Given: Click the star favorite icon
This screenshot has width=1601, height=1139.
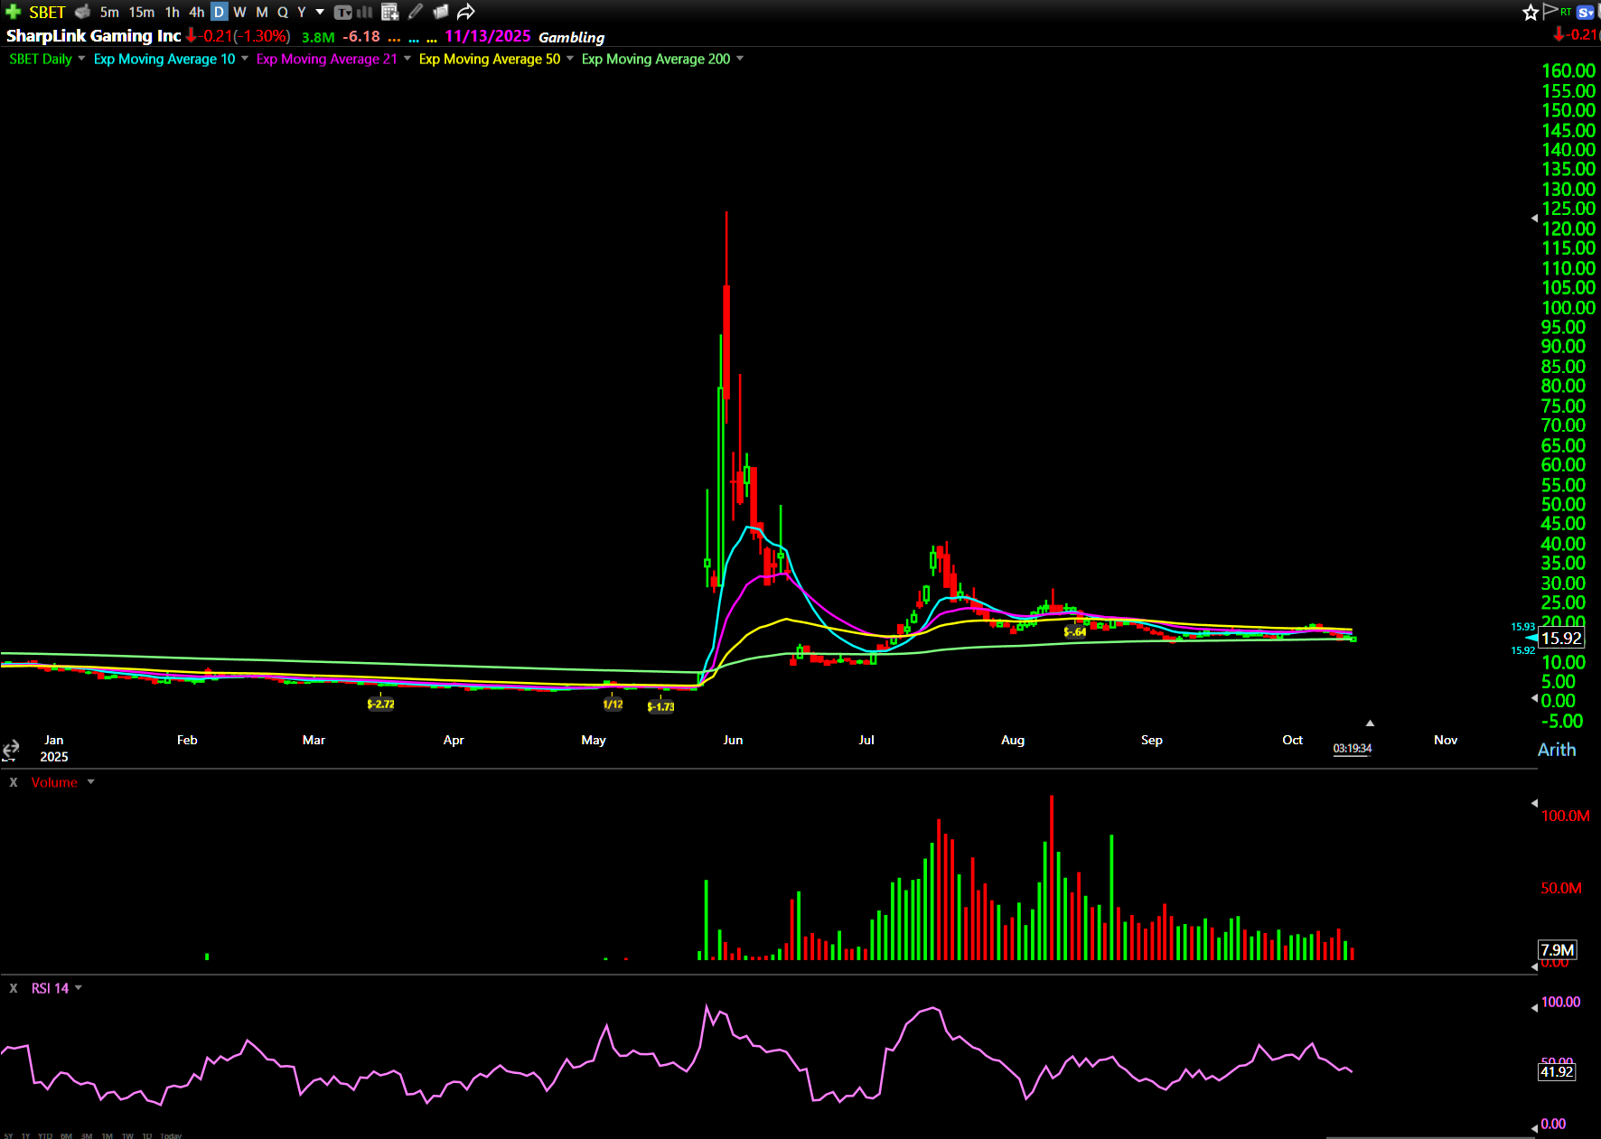Looking at the screenshot, I should pyautogui.click(x=1530, y=12).
